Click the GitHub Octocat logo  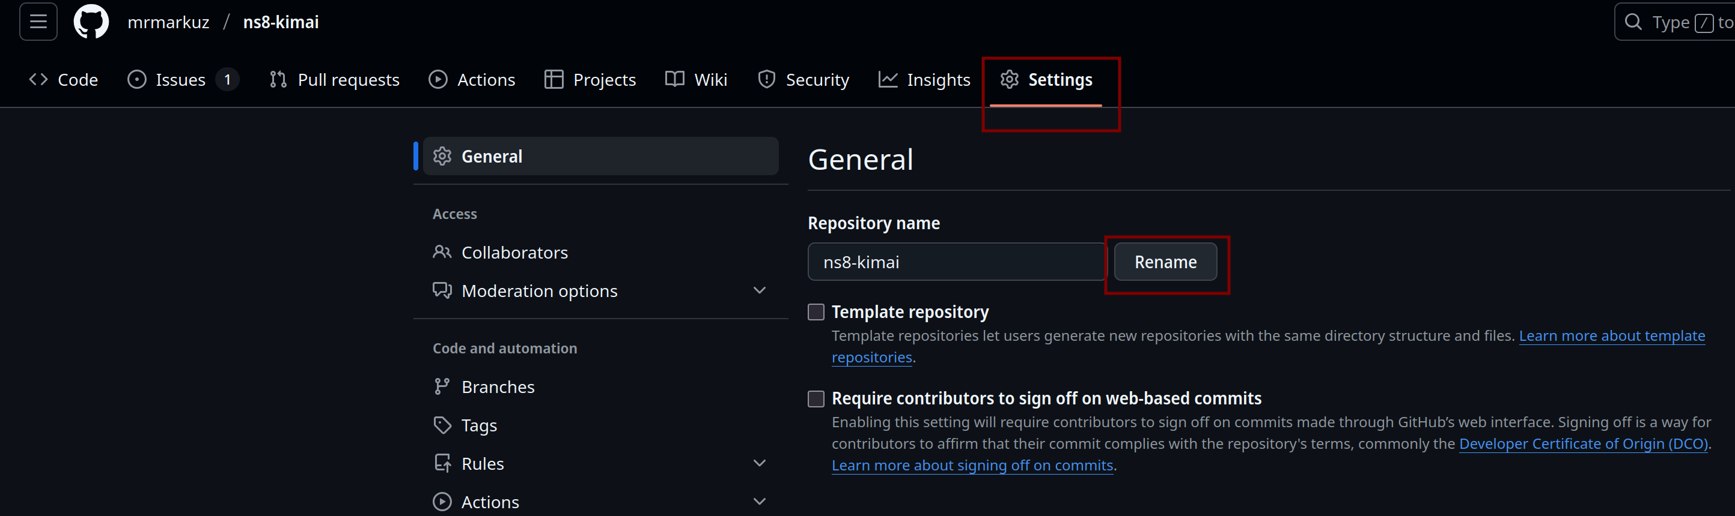coord(91,22)
